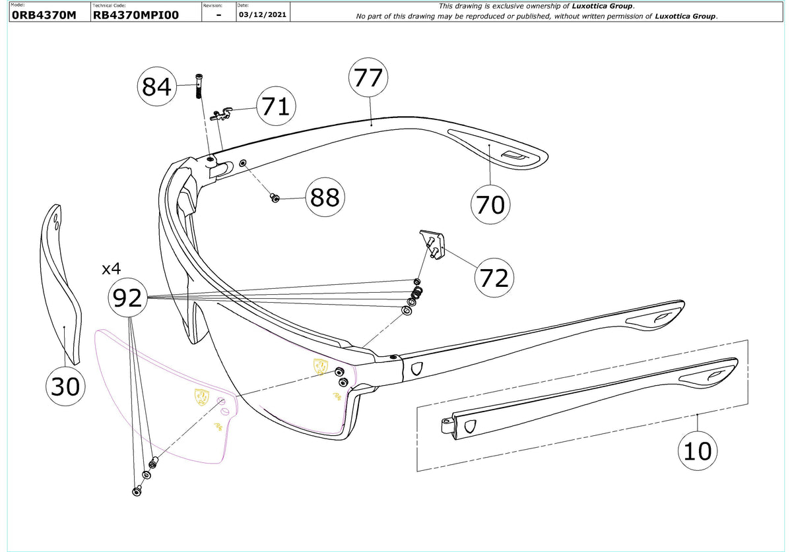This screenshot has width=792, height=552.
Task: Click the Revision dash value
Action: coord(218,15)
